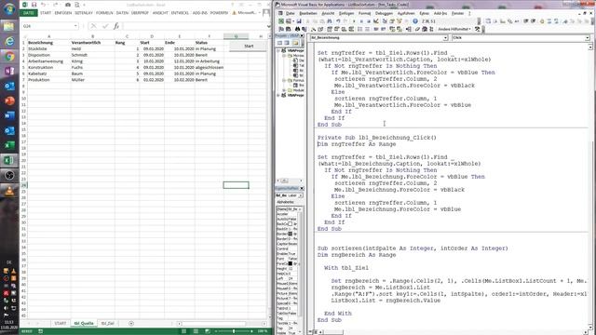Click new sheet plus icon beside sheet tabs
Viewport: 596px width, 335px height.
coord(131,323)
